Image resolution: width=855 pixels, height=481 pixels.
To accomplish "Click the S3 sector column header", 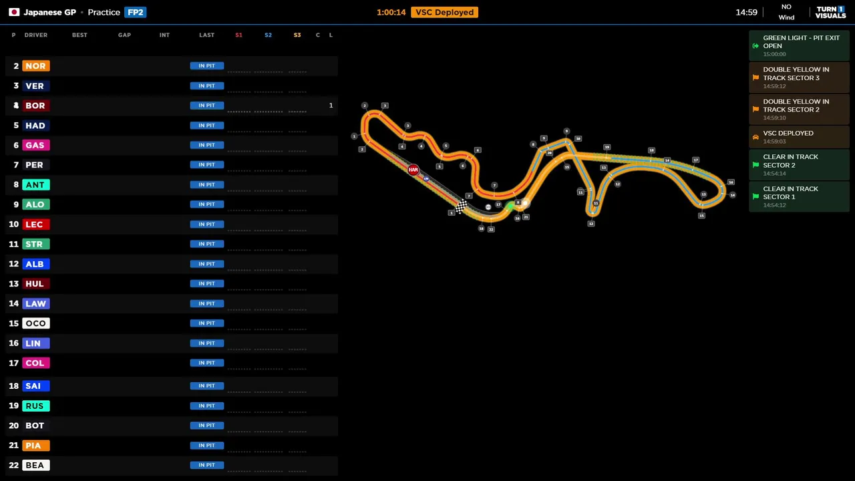I will coord(297,35).
